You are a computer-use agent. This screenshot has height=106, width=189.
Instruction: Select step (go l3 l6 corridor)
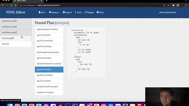[x=49, y=41]
